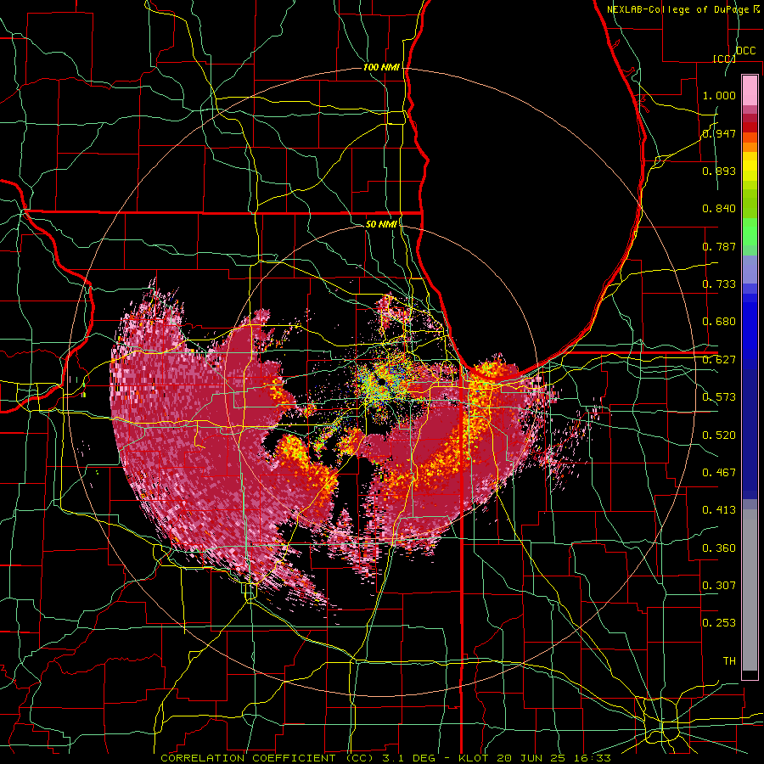
Task: Click the 100 NMI range ring label
Action: [x=381, y=67]
